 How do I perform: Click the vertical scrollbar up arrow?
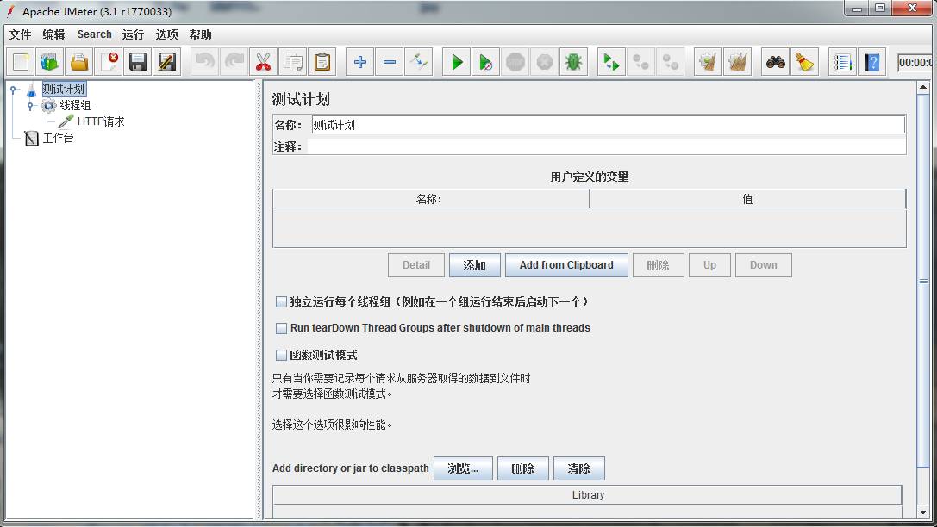pos(923,88)
